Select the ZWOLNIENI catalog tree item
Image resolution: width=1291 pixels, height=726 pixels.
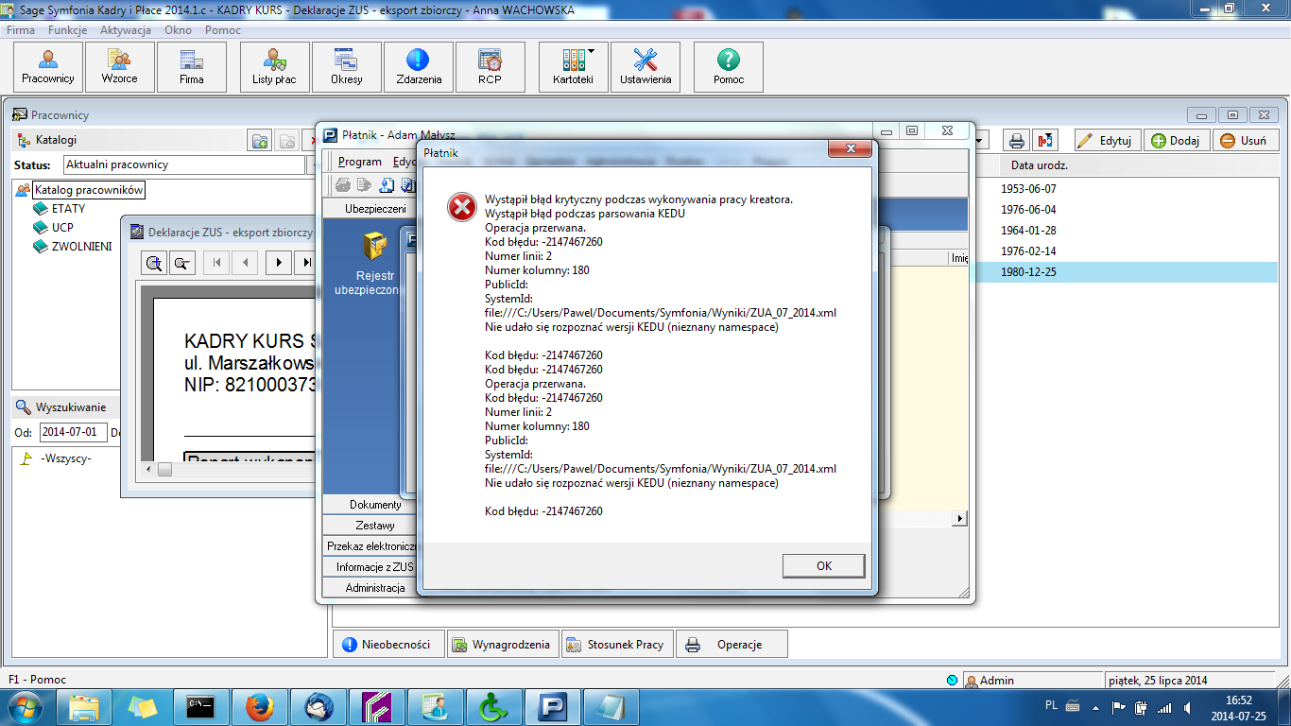[x=81, y=247]
